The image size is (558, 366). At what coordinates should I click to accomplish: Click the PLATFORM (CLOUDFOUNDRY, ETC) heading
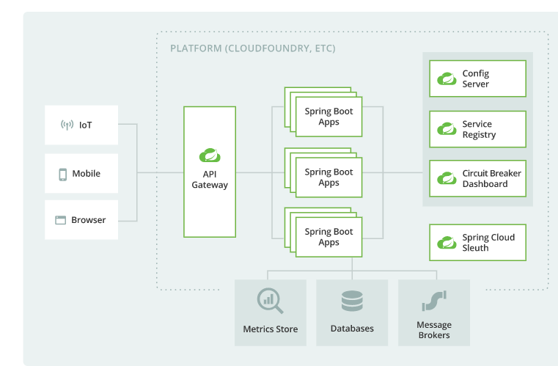tap(253, 48)
